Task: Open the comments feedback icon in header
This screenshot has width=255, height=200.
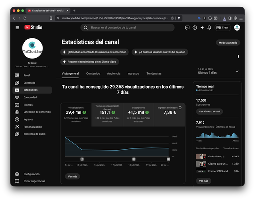Action: [x=187, y=28]
